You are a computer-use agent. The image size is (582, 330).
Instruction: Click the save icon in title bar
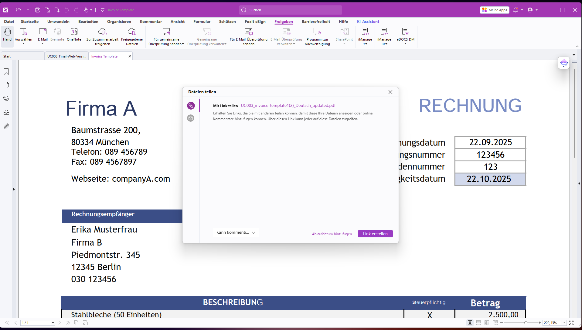click(28, 10)
